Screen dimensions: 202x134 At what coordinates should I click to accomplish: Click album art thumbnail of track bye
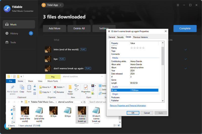(48, 59)
